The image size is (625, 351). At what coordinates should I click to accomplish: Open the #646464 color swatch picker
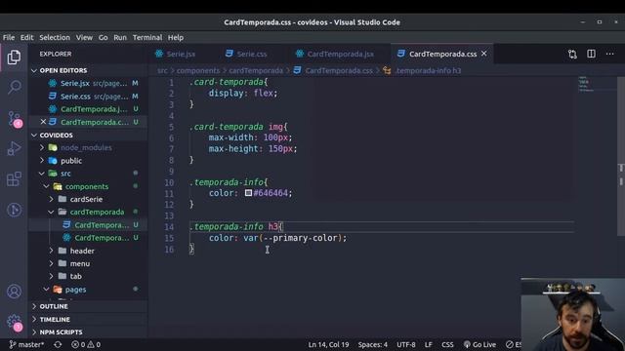click(248, 193)
